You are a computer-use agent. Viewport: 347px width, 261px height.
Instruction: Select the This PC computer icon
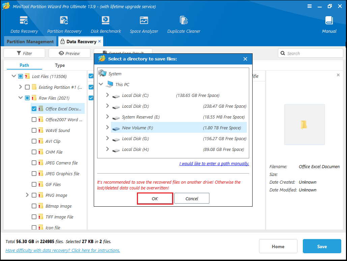[x=109, y=84]
